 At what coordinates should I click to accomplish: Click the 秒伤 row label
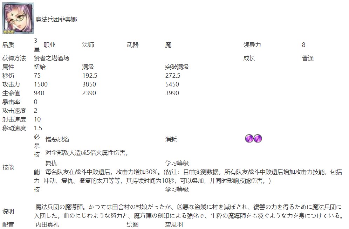pos(8,76)
